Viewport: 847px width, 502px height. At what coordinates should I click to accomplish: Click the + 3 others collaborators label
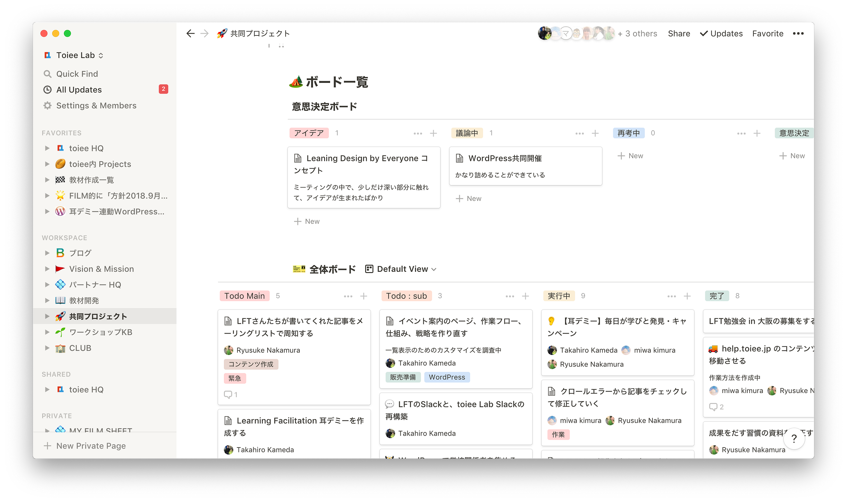(x=637, y=34)
